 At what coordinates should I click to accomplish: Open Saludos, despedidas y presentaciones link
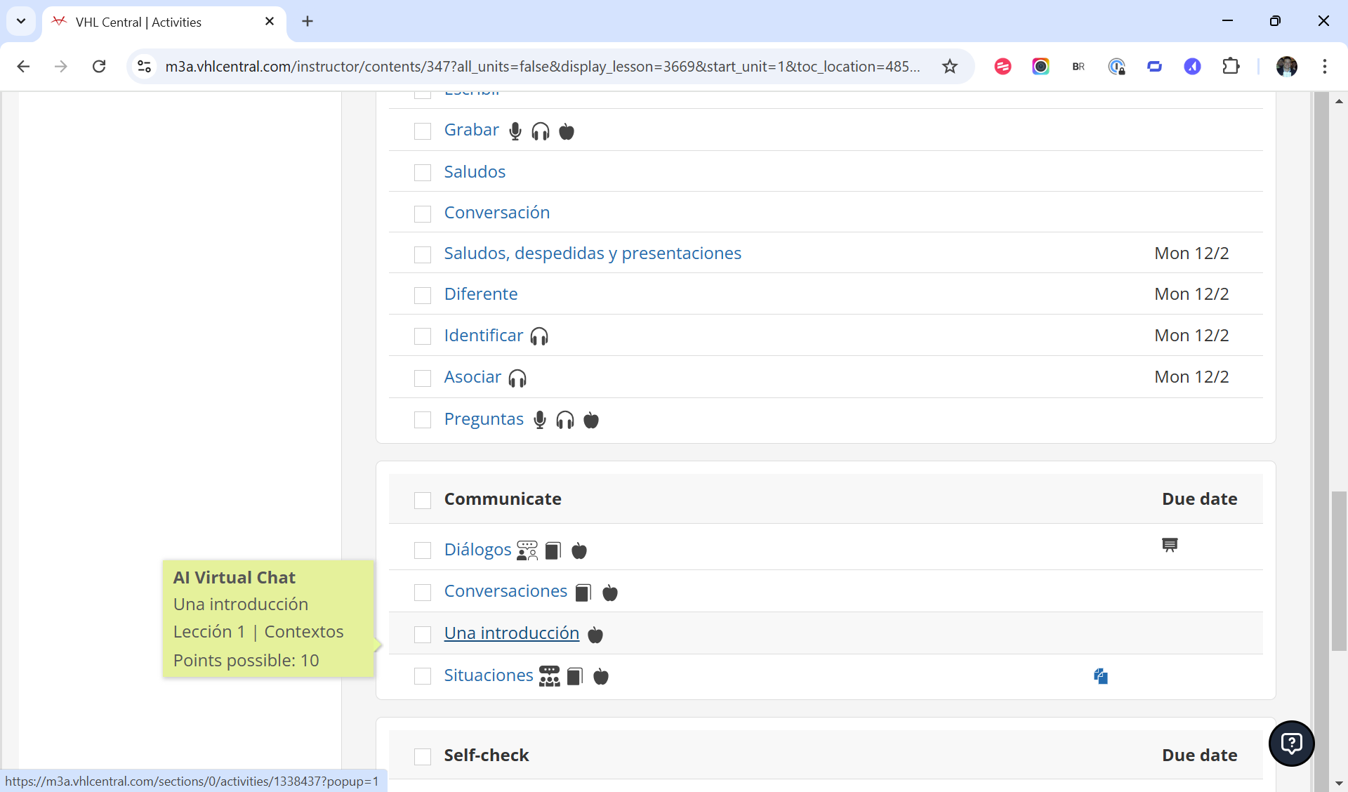[x=593, y=253]
